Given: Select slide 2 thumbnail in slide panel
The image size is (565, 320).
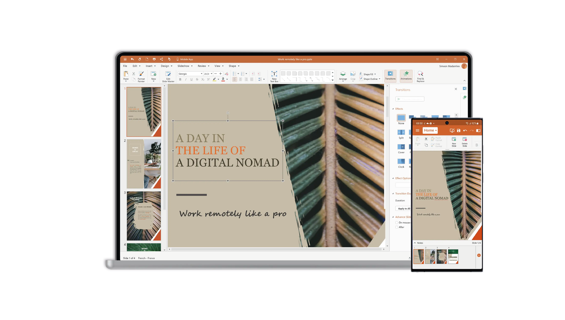Looking at the screenshot, I should click(144, 164).
